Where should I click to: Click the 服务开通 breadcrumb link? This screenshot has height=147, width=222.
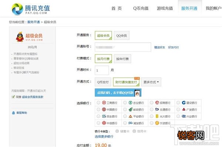34,22
